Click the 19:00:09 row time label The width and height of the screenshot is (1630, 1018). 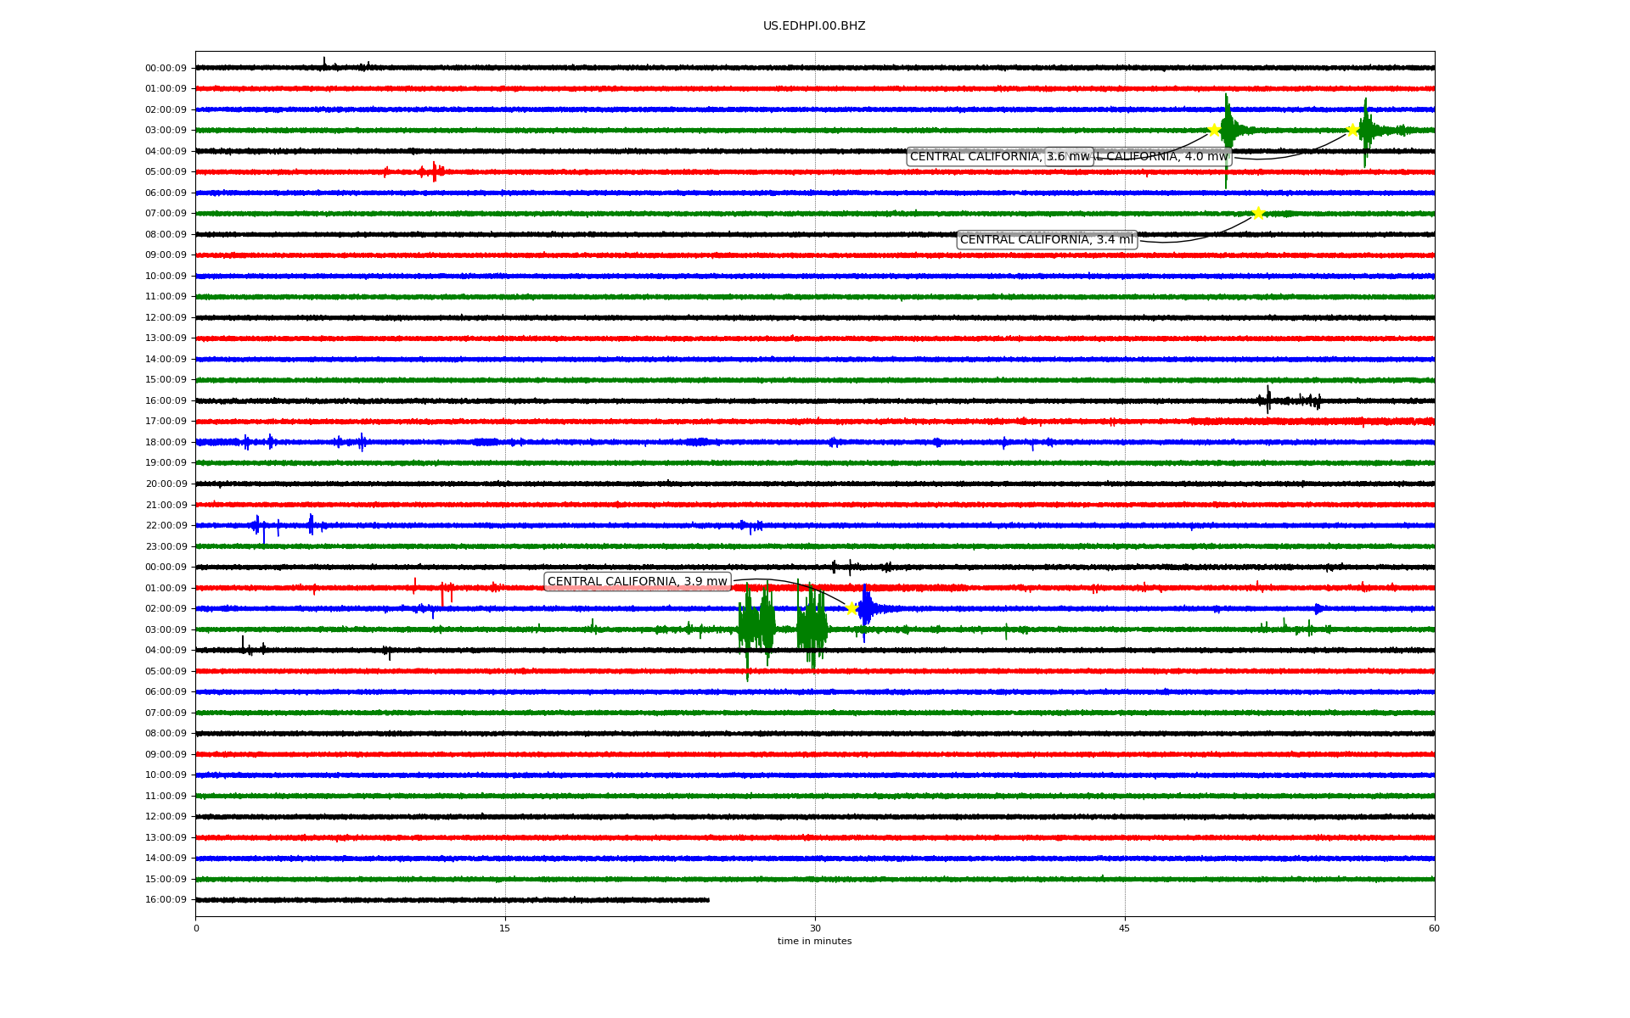coord(166,463)
